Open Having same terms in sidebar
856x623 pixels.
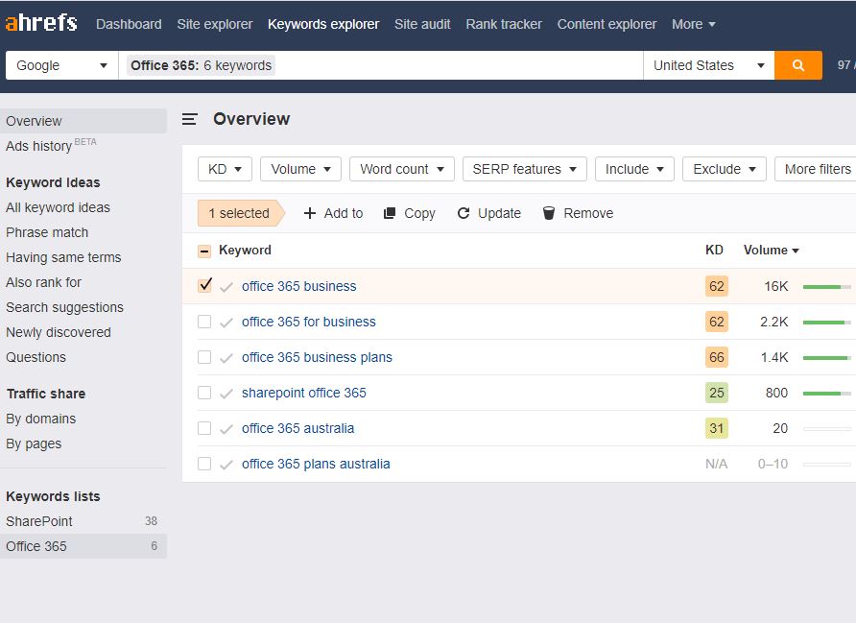(63, 257)
